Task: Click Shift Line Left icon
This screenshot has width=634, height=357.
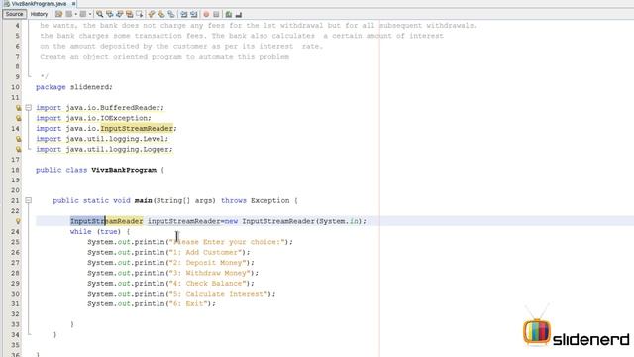Action: coord(184,14)
